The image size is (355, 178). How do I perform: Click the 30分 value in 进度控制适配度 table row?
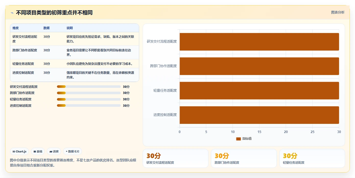tap(47, 73)
